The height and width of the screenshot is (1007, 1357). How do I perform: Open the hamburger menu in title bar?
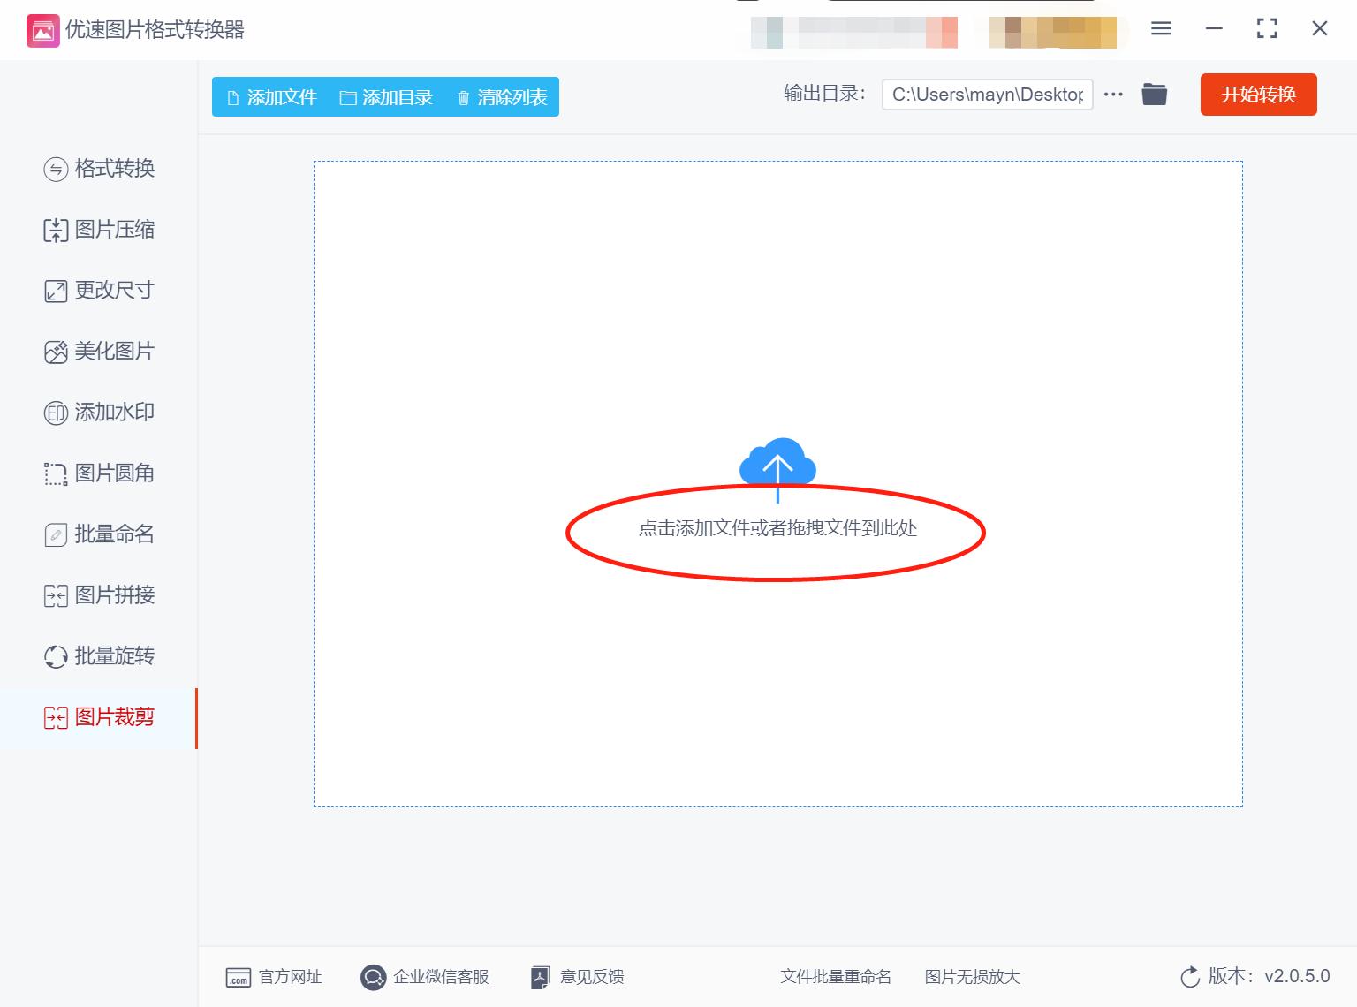[x=1160, y=28]
